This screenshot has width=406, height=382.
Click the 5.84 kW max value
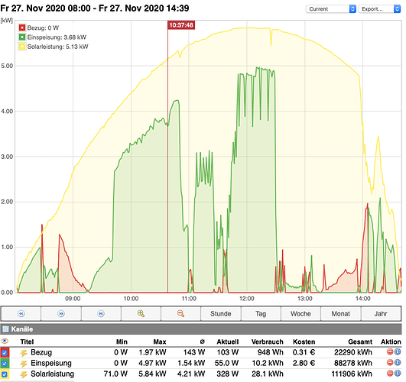(152, 374)
